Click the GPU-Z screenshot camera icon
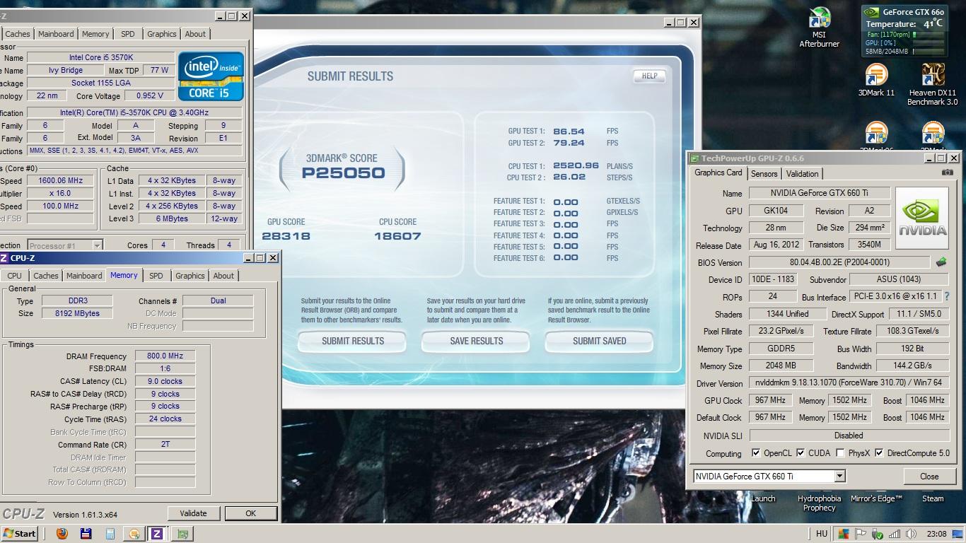The image size is (966, 543). tap(947, 173)
